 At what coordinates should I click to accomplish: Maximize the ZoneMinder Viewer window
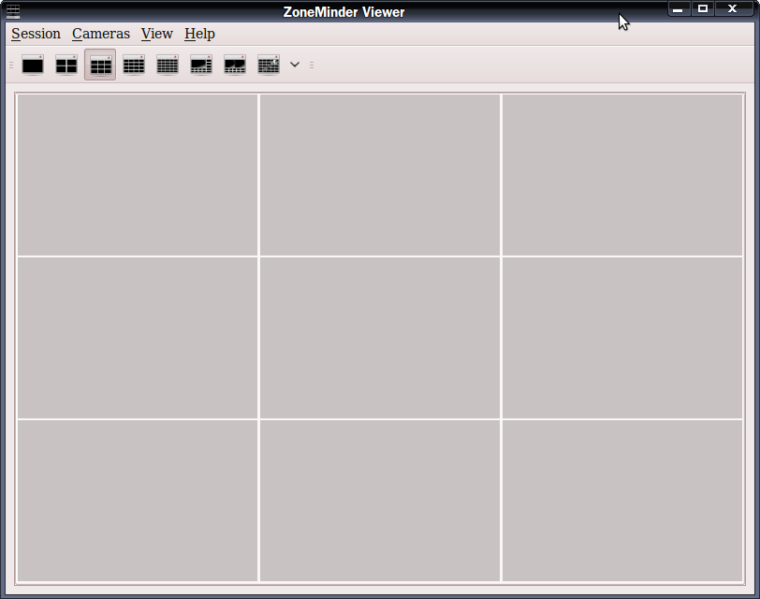pyautogui.click(x=703, y=8)
